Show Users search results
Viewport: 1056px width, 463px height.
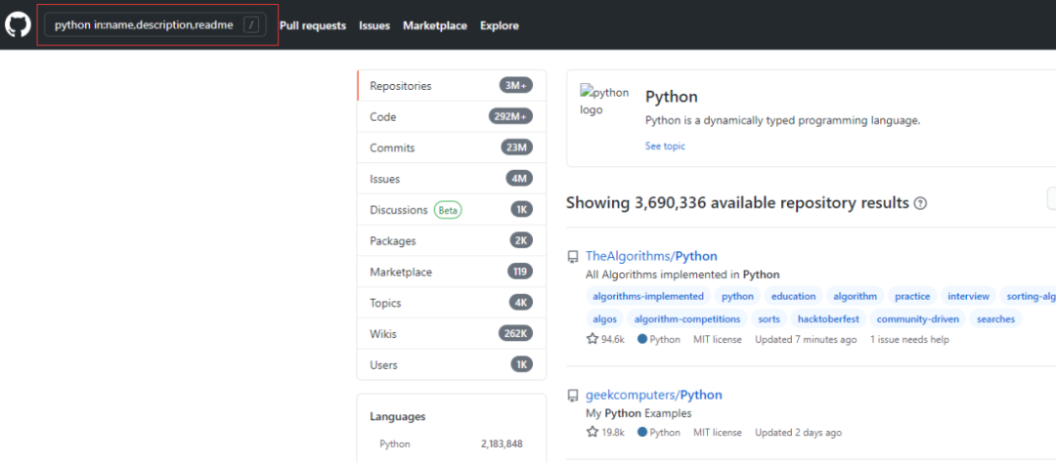pos(451,364)
